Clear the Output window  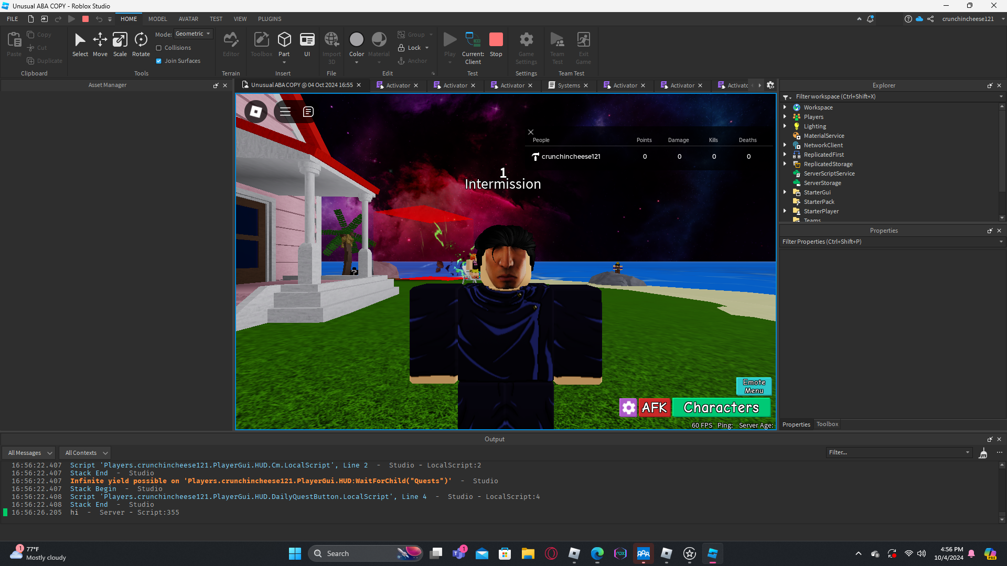[983, 453]
